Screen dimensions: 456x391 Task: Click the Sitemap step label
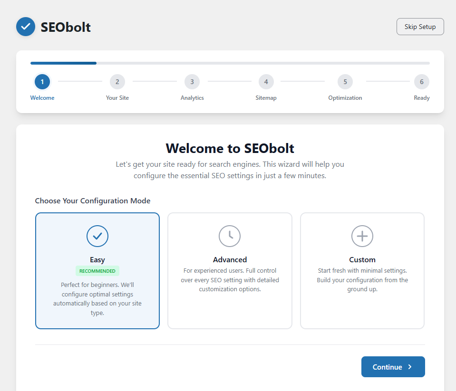click(x=266, y=98)
